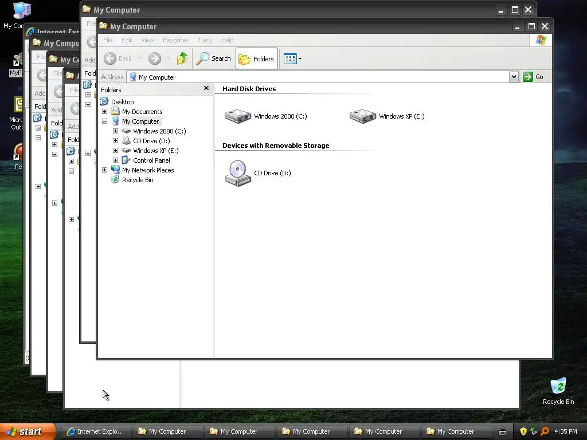
Task: Activate first My Computer taskbar button
Action: click(167, 431)
